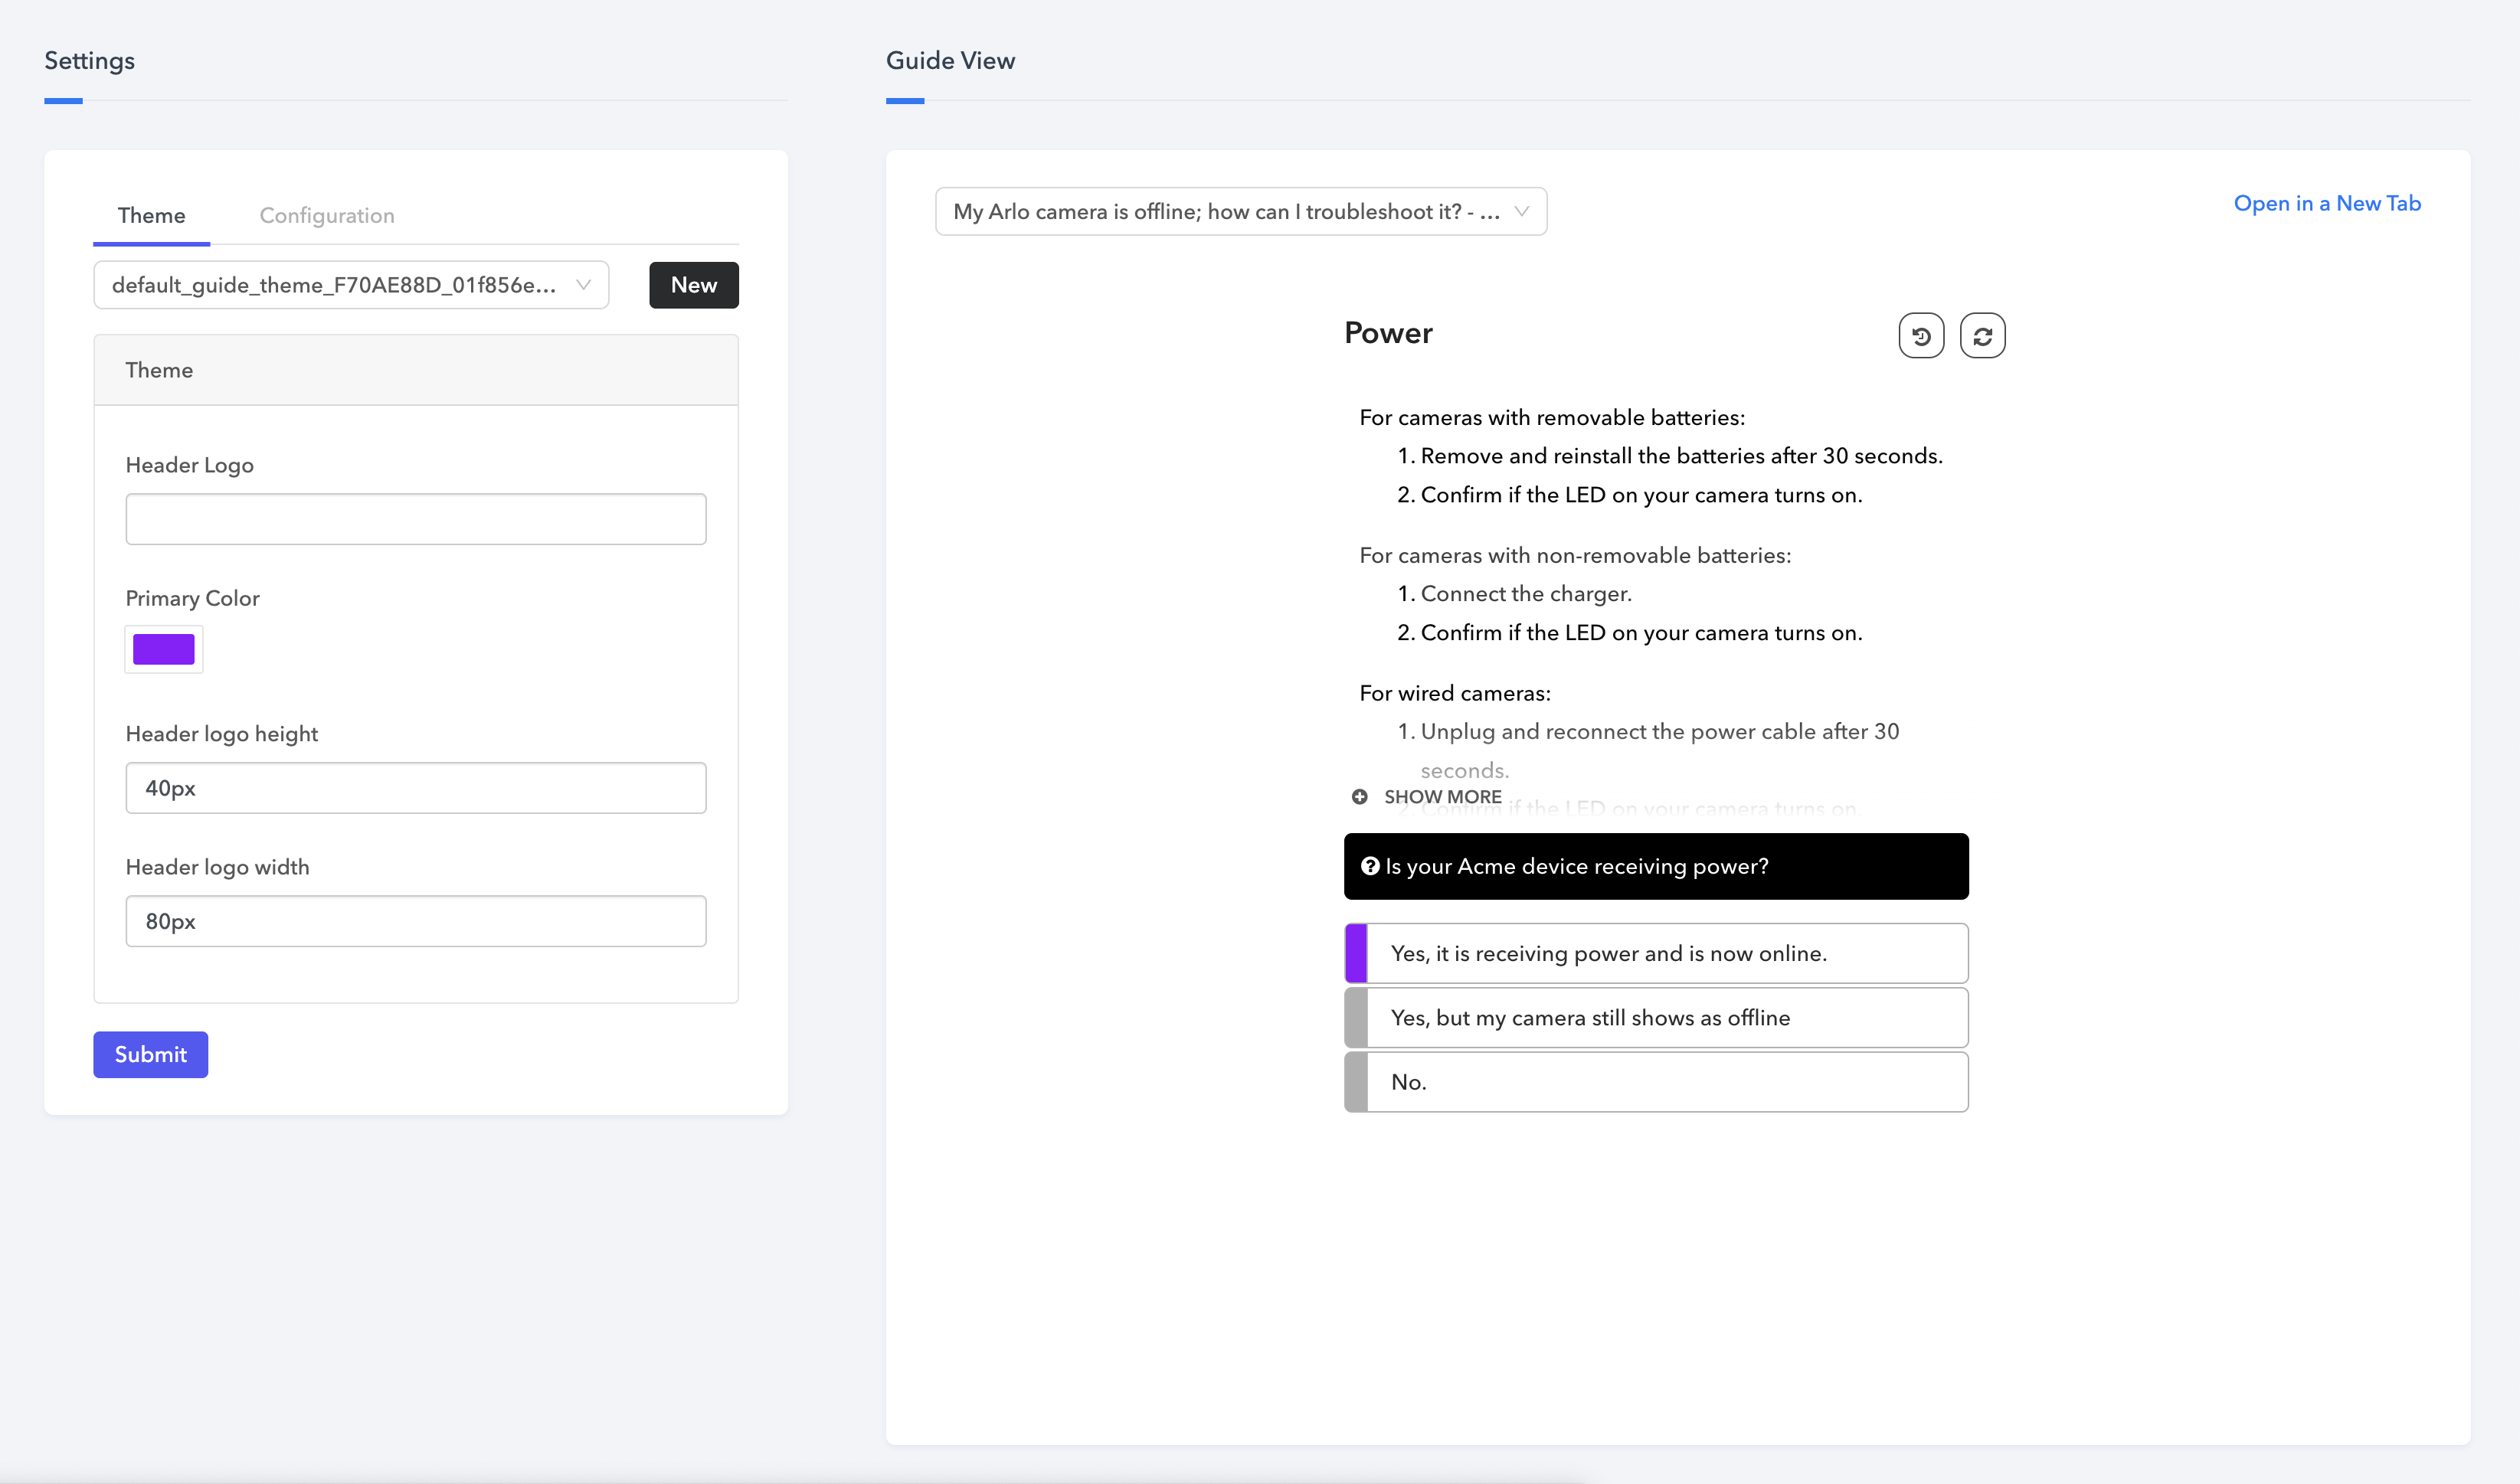Click the plus icon beside SHOW MORE
This screenshot has height=1484, width=2520.
(1360, 796)
